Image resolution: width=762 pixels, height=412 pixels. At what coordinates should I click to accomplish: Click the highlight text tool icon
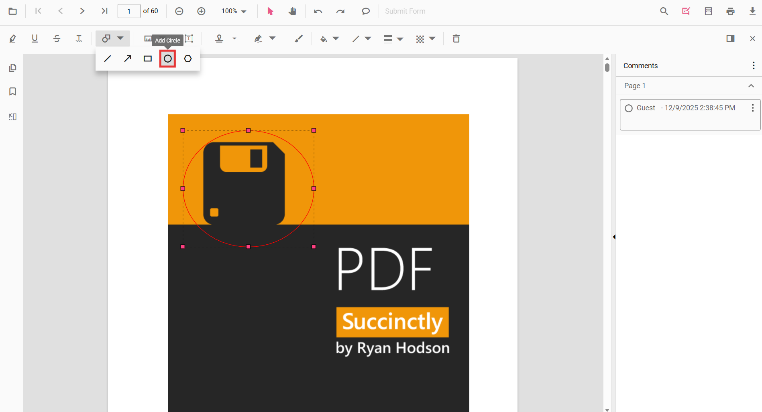(x=13, y=39)
